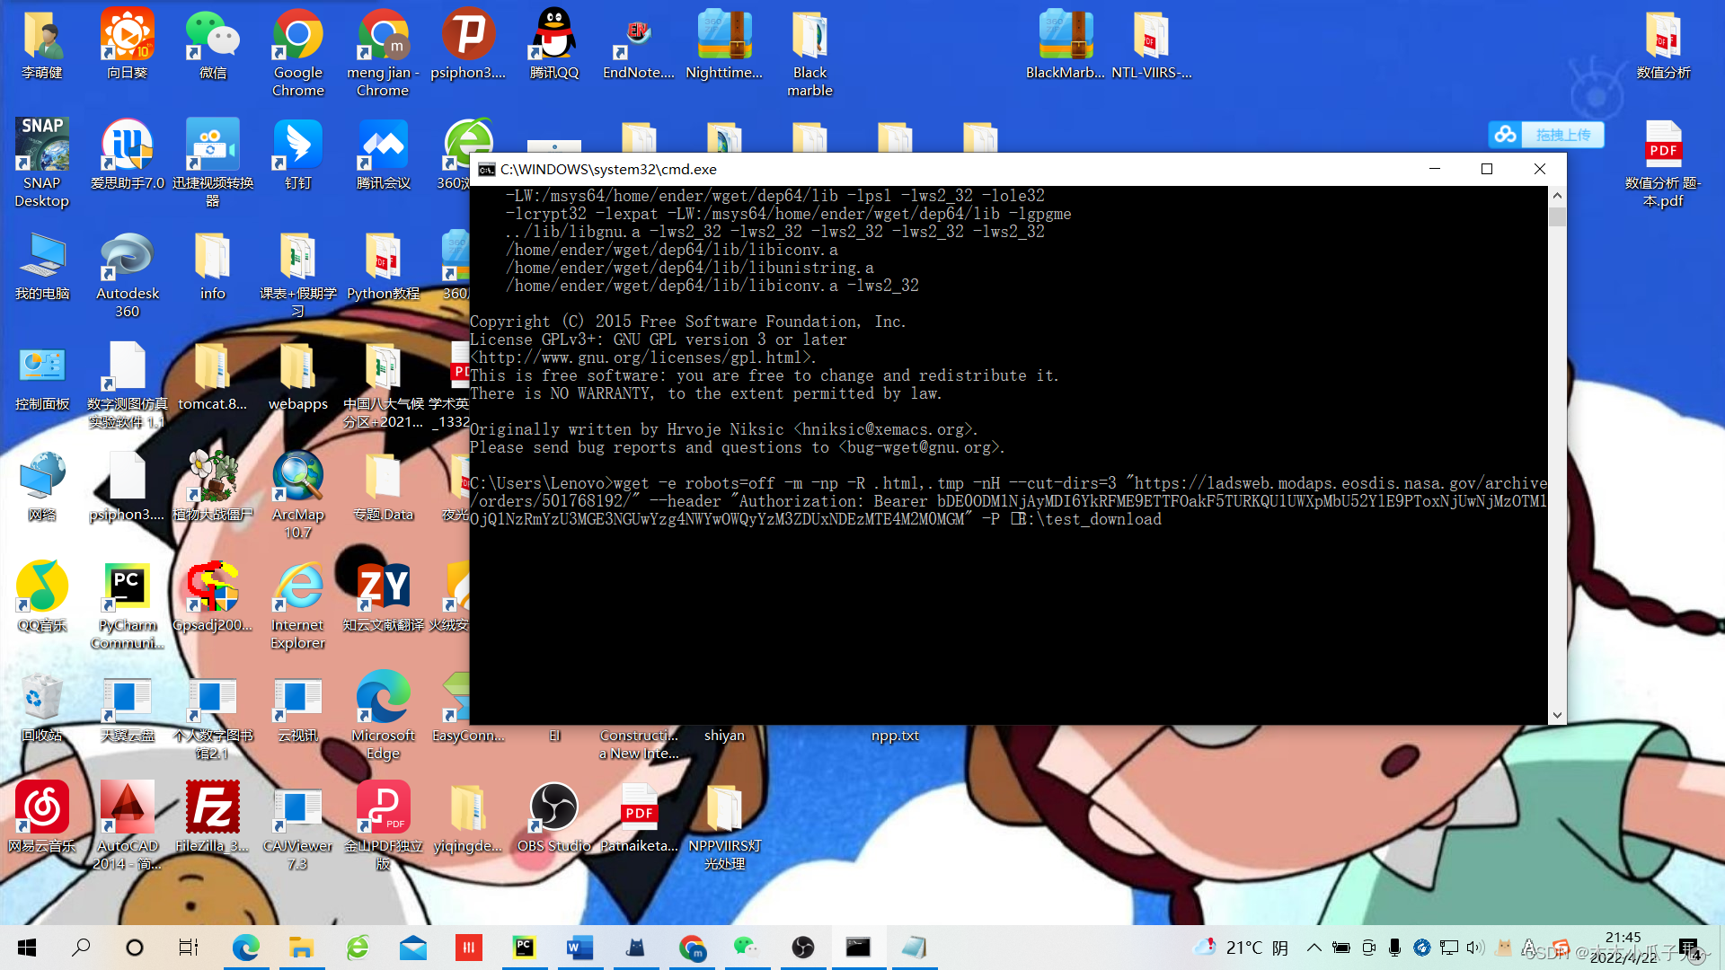Open the tomcat folder on the desktop

(x=212, y=367)
